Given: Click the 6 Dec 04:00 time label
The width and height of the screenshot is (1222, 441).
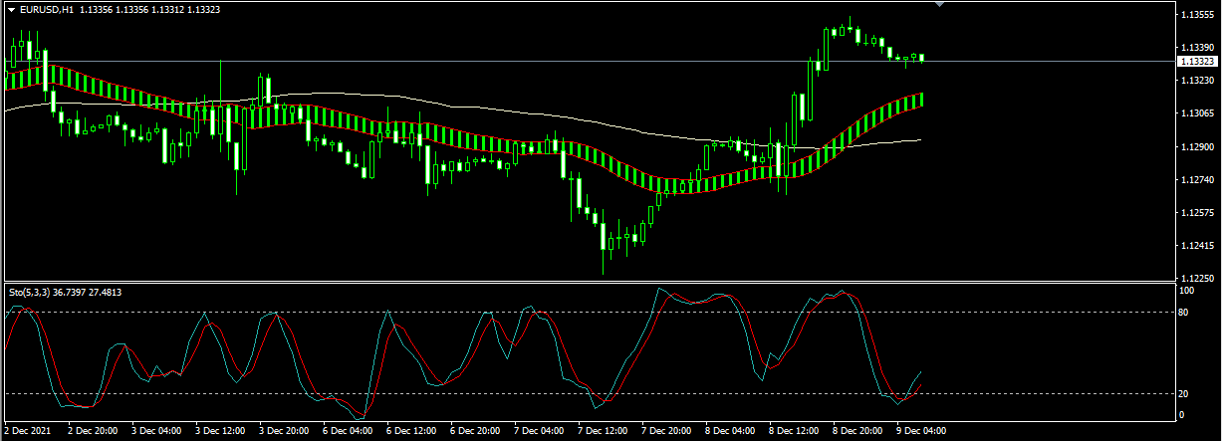Looking at the screenshot, I should (x=349, y=431).
